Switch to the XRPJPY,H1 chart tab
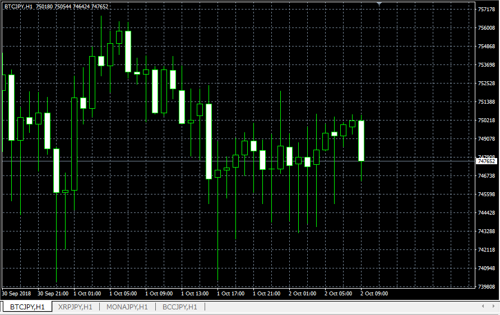Viewport: 500px width, 315px height. click(x=75, y=307)
